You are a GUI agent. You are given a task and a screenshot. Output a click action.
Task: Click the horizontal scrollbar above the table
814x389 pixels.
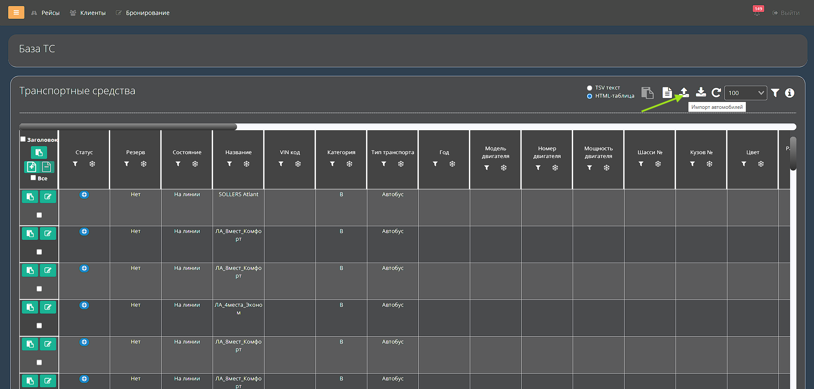128,127
